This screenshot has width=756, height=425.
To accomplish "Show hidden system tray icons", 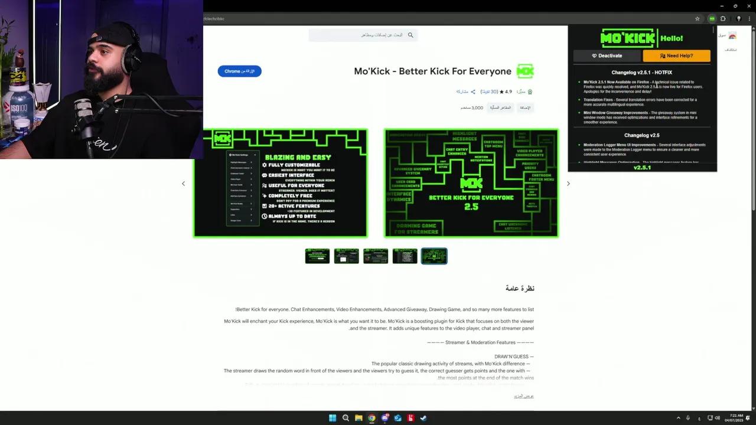I will (678, 418).
